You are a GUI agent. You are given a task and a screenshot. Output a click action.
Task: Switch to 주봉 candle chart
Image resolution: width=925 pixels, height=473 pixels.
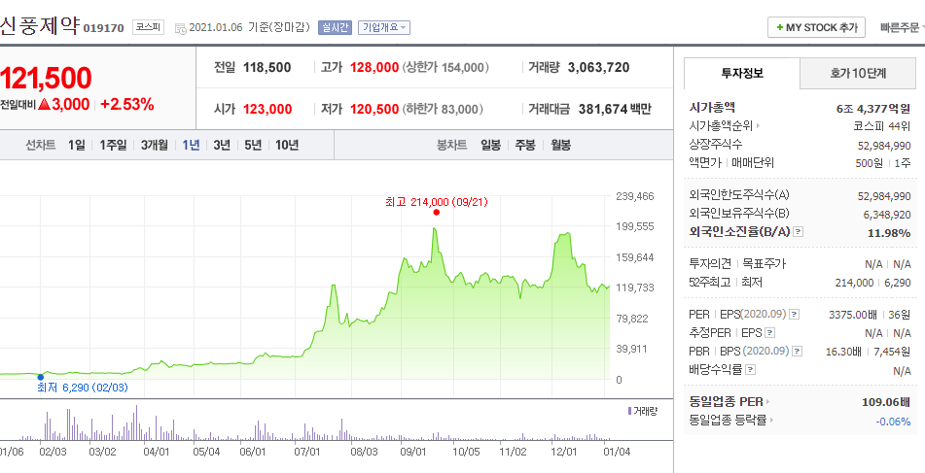pos(525,145)
